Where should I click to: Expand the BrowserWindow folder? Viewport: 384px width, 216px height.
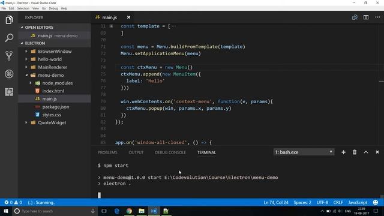[x=26, y=52]
